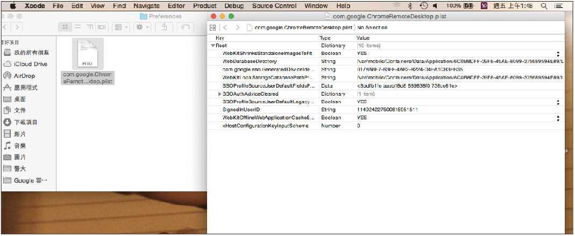This screenshot has width=575, height=236.
Task: Open Finder action gear menu
Action: tap(142, 27)
